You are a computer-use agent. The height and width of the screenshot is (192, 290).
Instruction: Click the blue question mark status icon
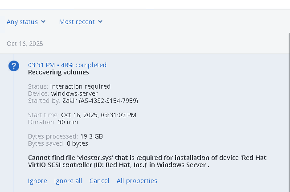14,66
